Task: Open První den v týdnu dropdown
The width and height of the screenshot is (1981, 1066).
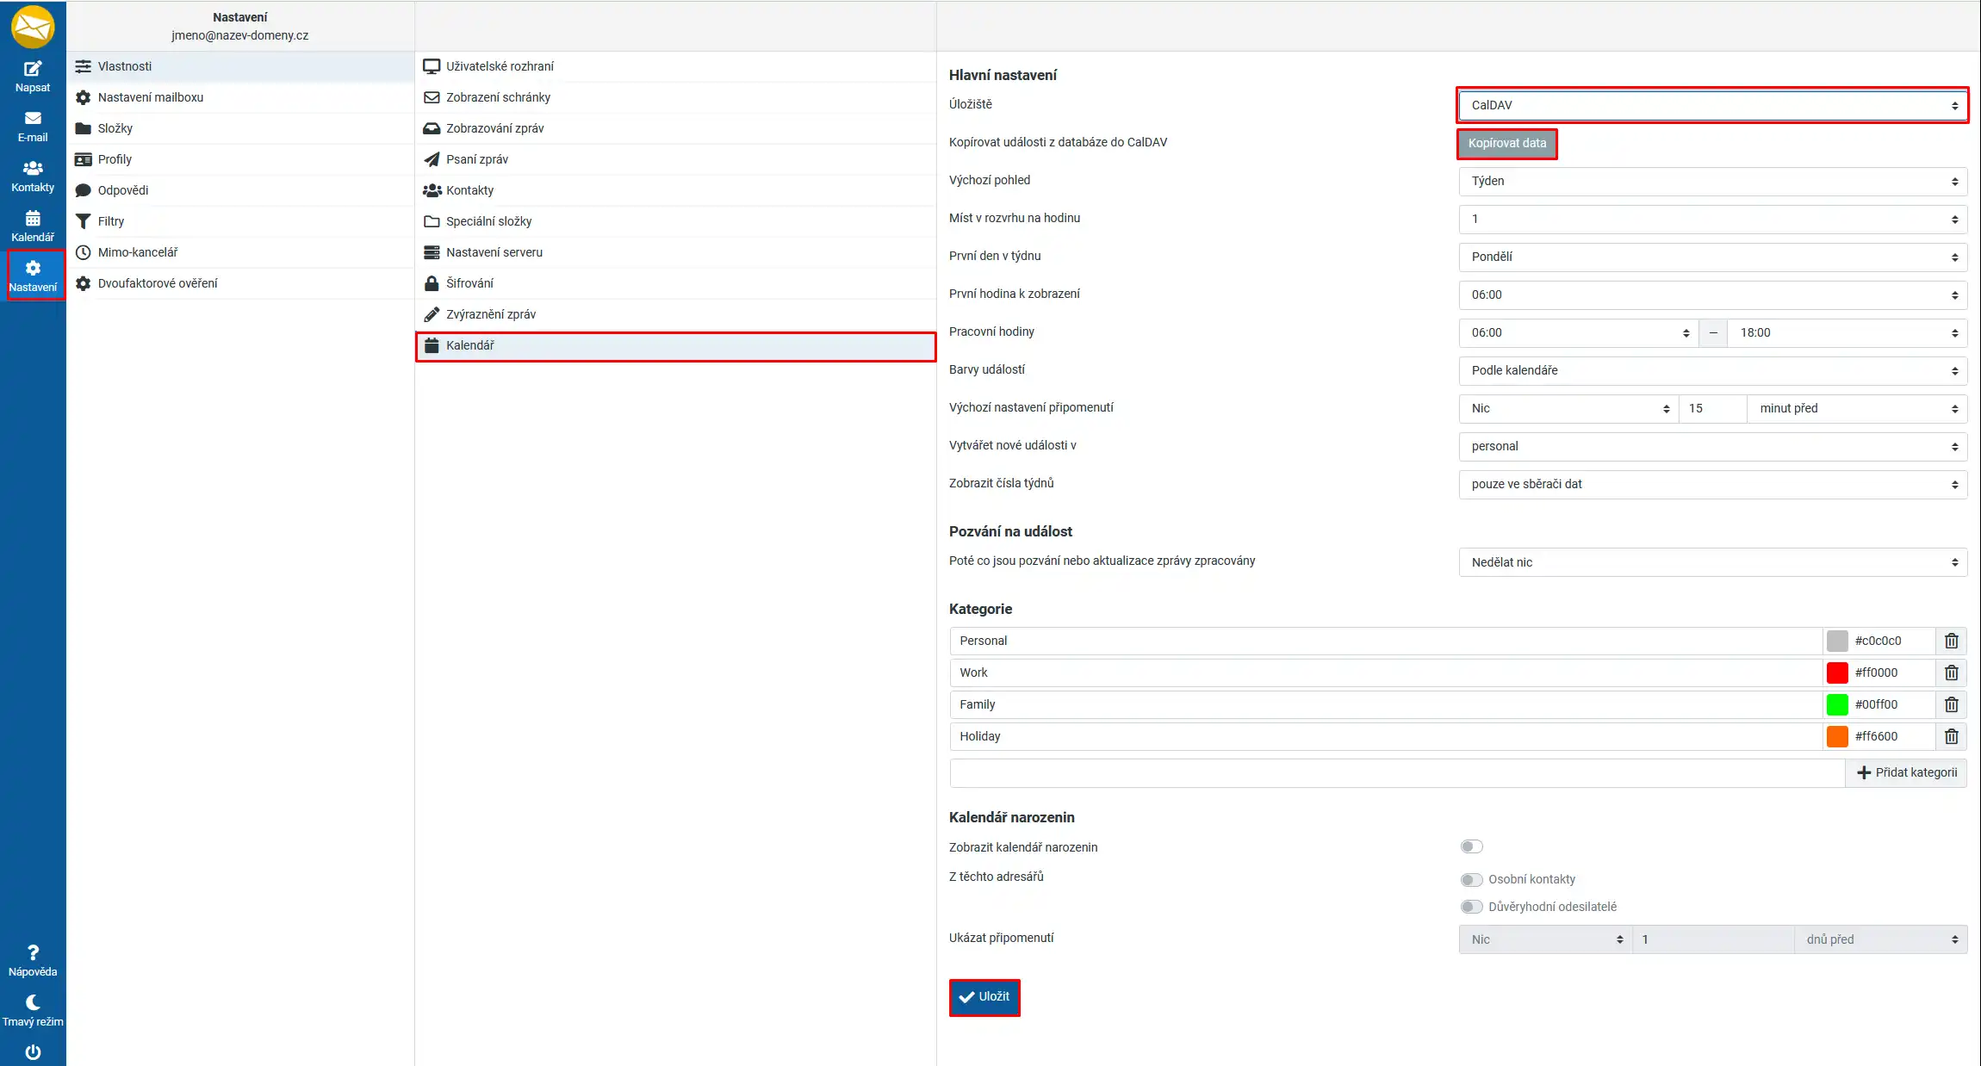Action: [x=1712, y=257]
